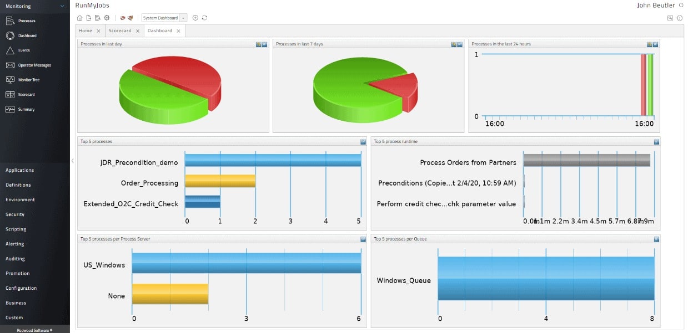Expand the Business section
Viewport: 688px width, 333px height.
(x=16, y=303)
